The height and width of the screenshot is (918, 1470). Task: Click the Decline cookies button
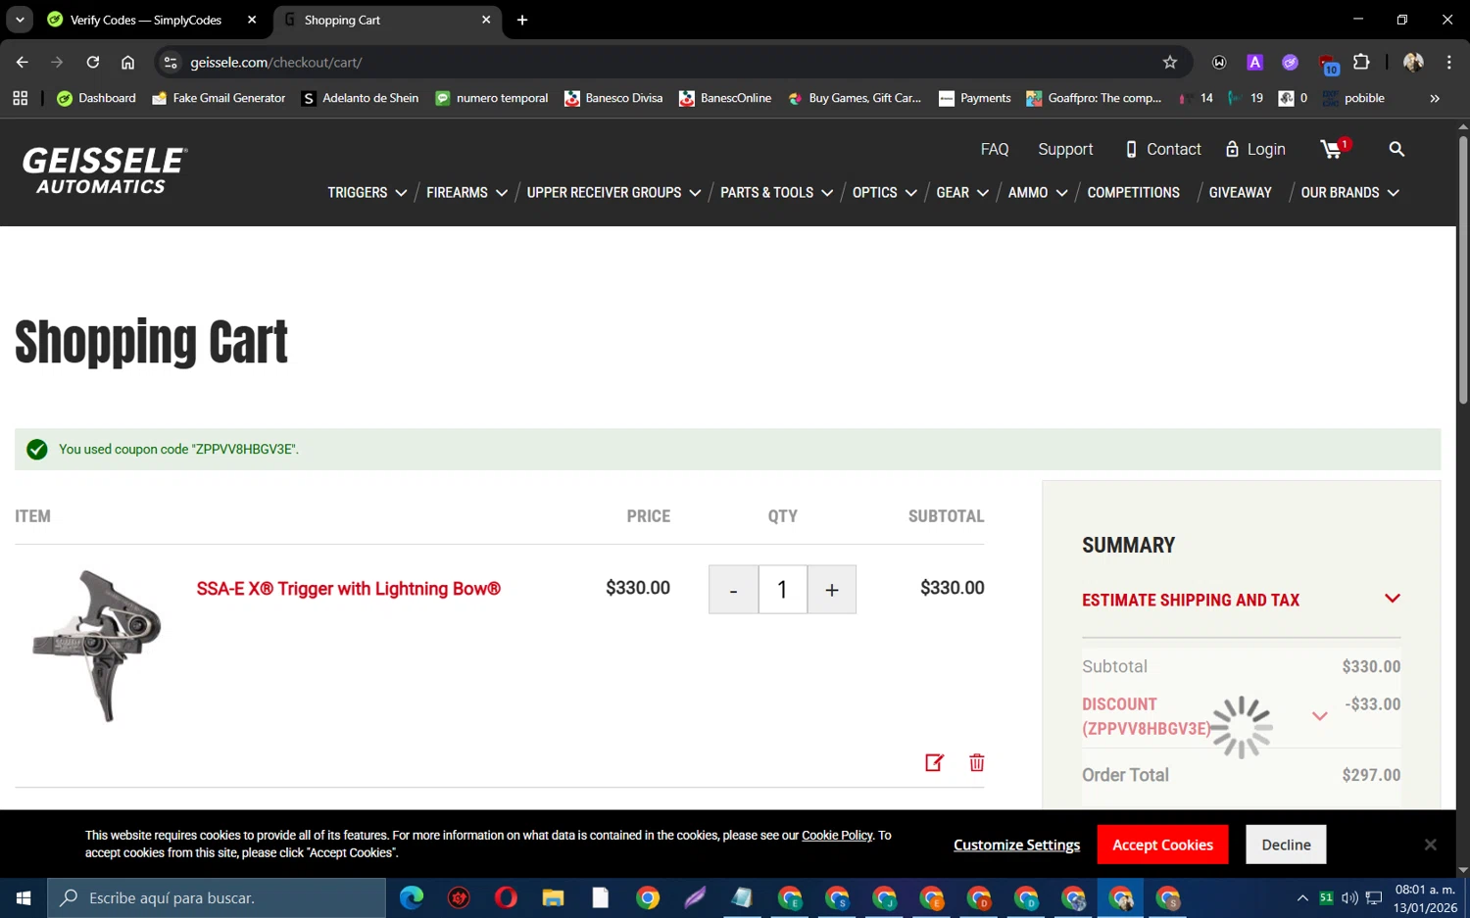1286,845
